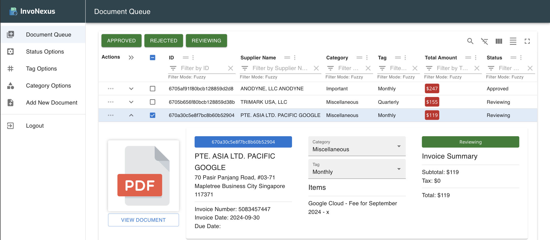The image size is (550, 240).
Task: Uncheck the PTE. ASIA LTD. row checkbox
Action: click(x=153, y=115)
